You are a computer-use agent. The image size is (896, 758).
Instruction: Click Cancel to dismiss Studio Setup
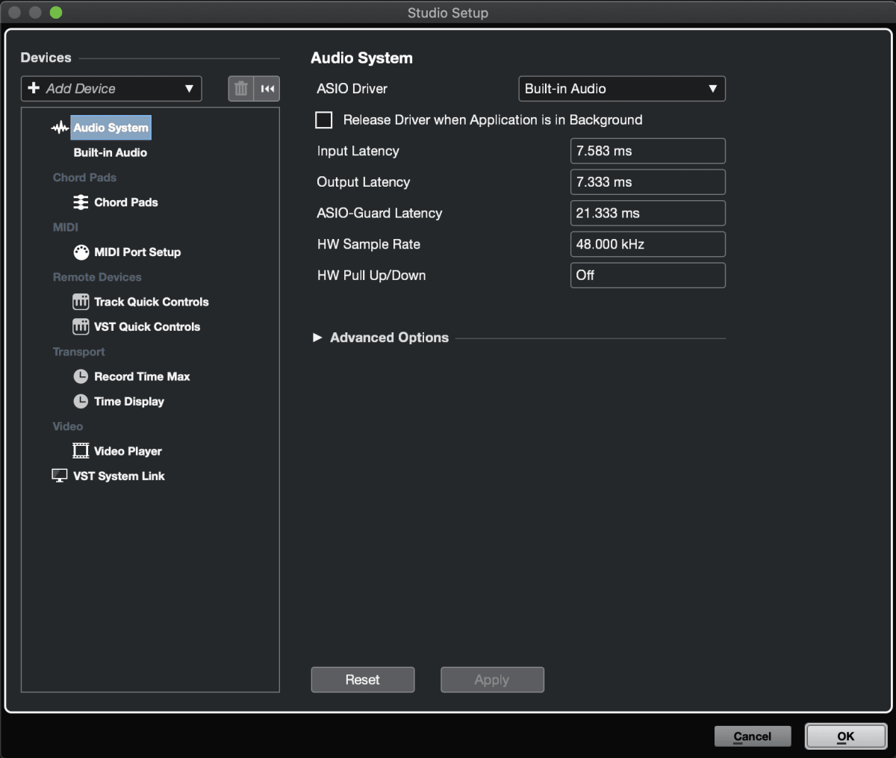click(753, 736)
